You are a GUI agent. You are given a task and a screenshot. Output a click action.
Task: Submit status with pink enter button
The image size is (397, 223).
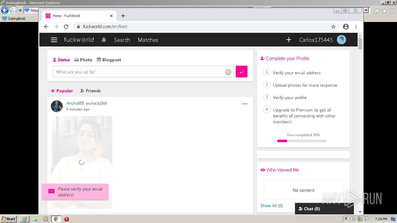coord(242,72)
